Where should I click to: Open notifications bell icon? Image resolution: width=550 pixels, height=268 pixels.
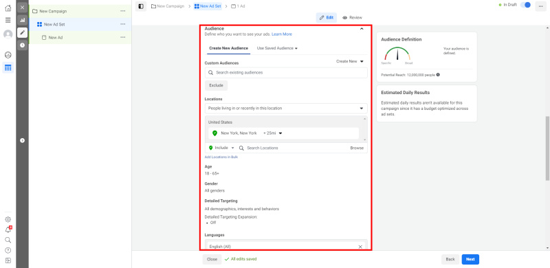pos(8,230)
